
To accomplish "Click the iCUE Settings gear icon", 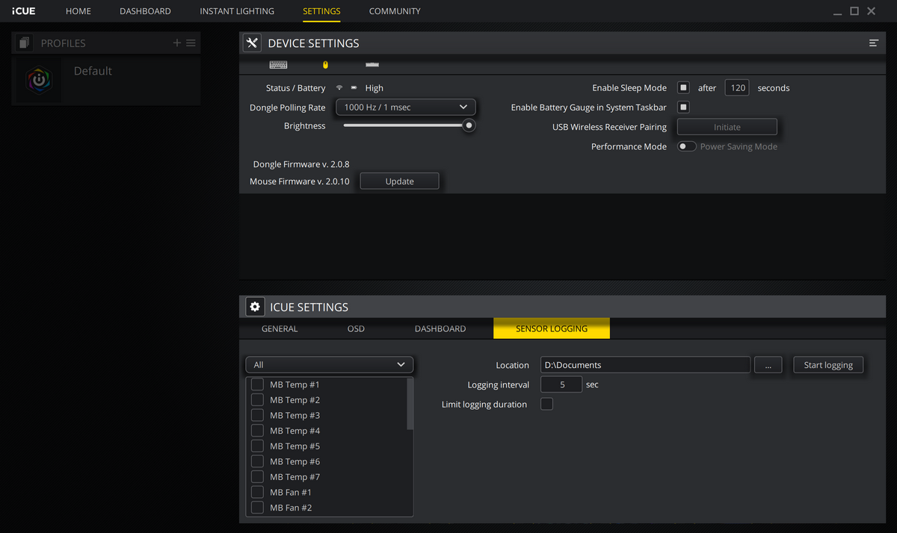I will [x=255, y=307].
